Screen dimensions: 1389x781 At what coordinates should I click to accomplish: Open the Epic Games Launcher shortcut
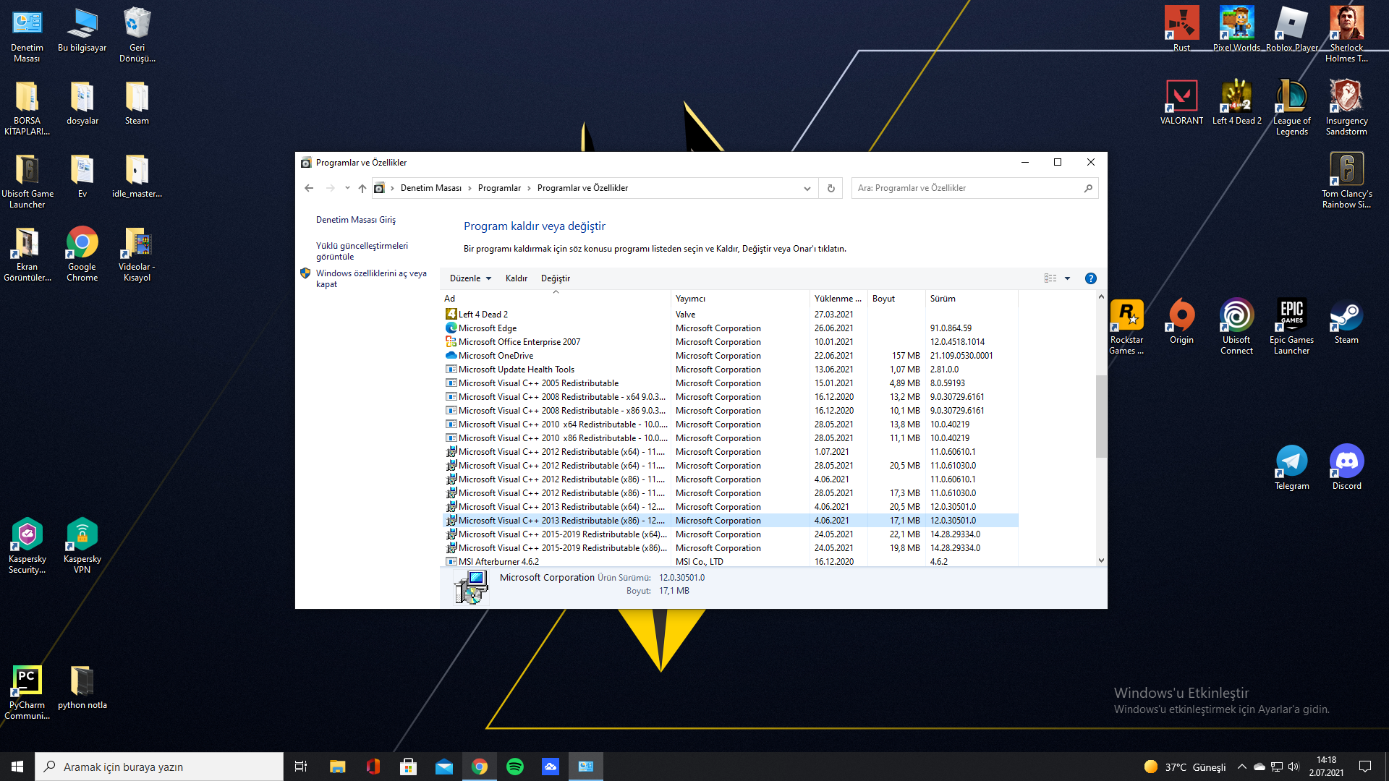pos(1291,325)
